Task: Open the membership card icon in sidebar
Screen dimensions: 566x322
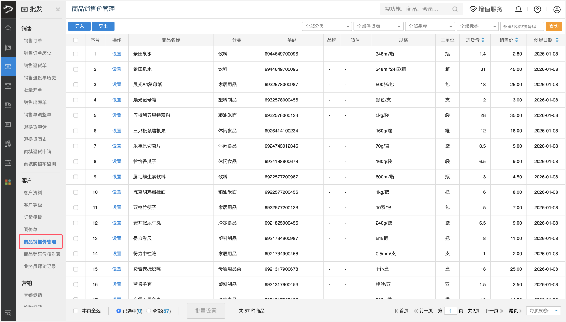Action: (8, 125)
